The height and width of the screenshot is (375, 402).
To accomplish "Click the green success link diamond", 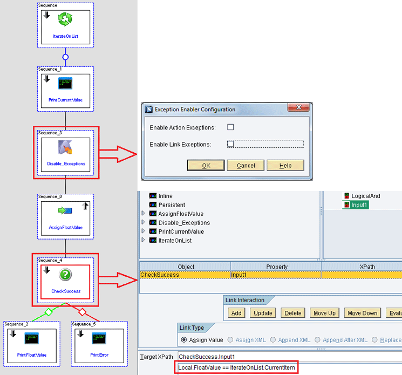I will pos(49,312).
